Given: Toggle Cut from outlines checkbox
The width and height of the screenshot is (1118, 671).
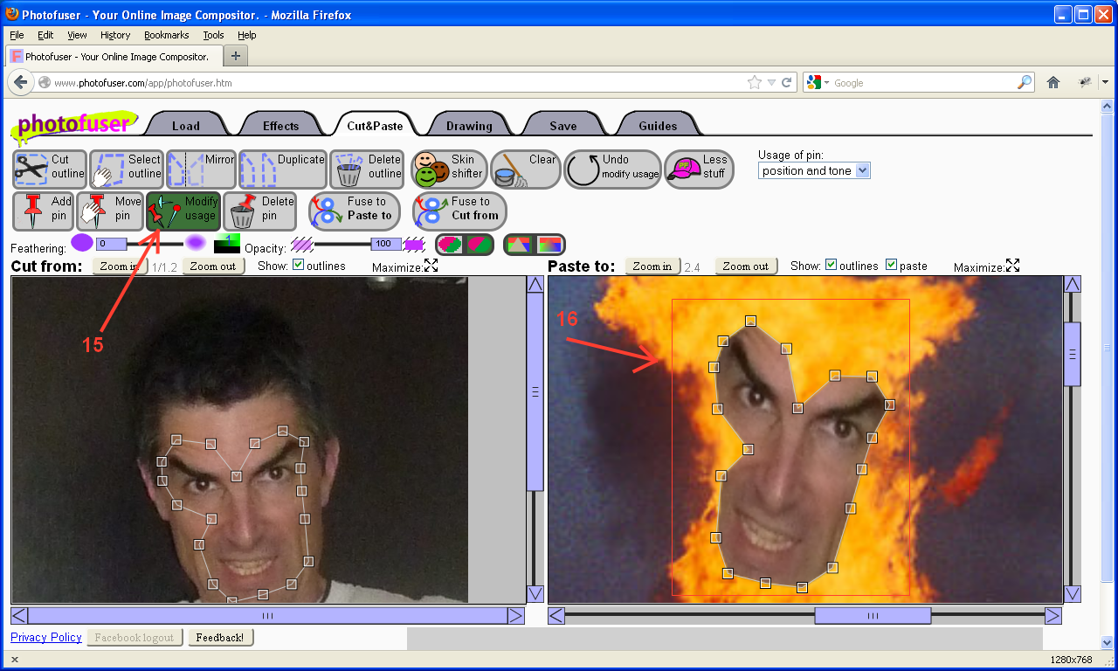Looking at the screenshot, I should point(299,265).
